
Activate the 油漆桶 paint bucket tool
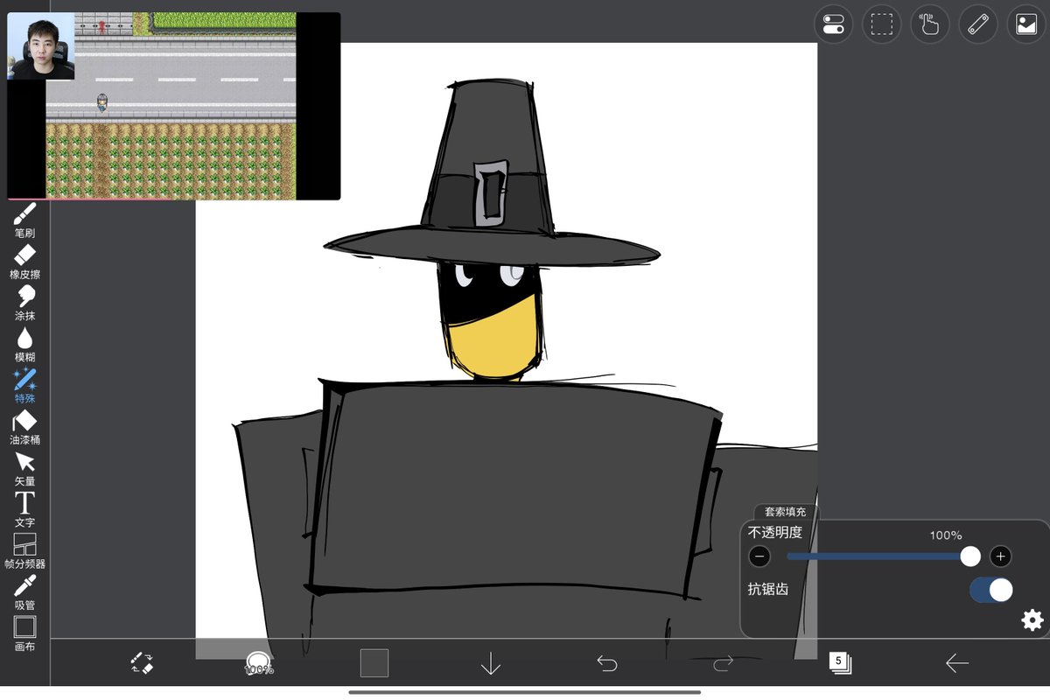[x=24, y=427]
